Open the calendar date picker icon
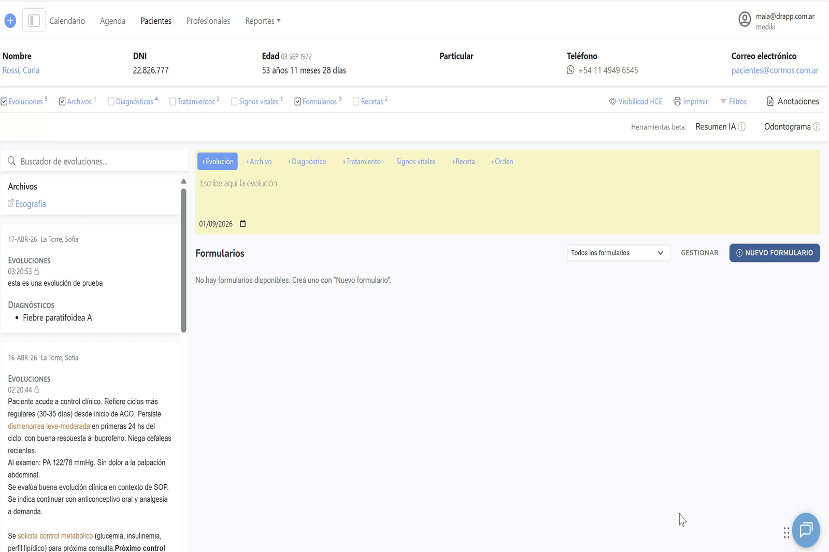The height and width of the screenshot is (552, 829). [x=242, y=224]
